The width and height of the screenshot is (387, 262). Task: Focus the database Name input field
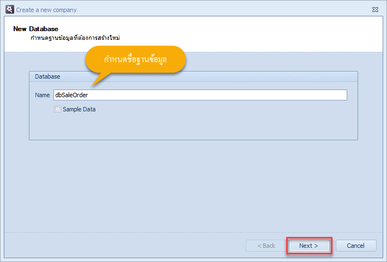point(200,95)
